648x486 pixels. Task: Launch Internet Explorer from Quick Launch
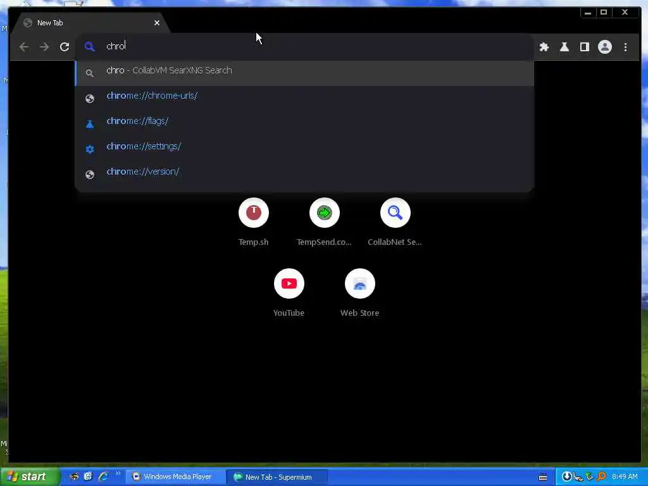click(104, 477)
